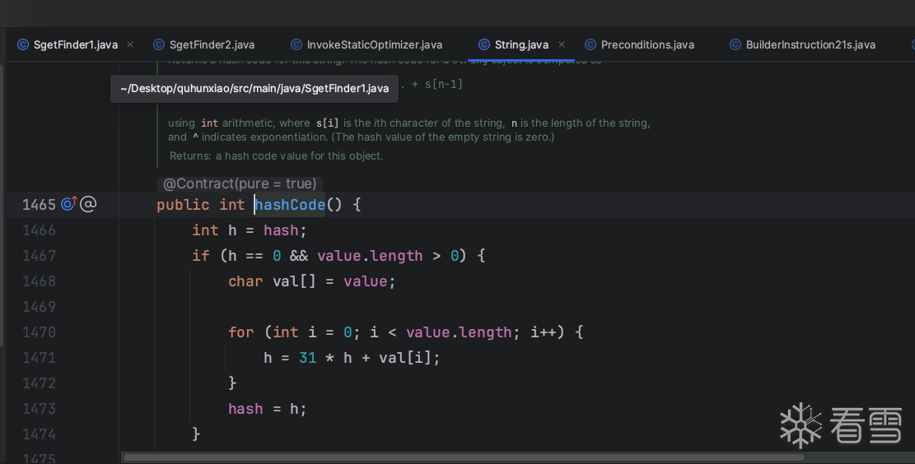Click 'hash = h;' assignment on line 1473
The width and height of the screenshot is (915, 464).
[x=268, y=409]
